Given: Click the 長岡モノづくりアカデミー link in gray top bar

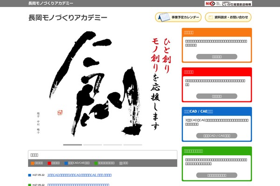Looking at the screenshot, I should [51, 3].
